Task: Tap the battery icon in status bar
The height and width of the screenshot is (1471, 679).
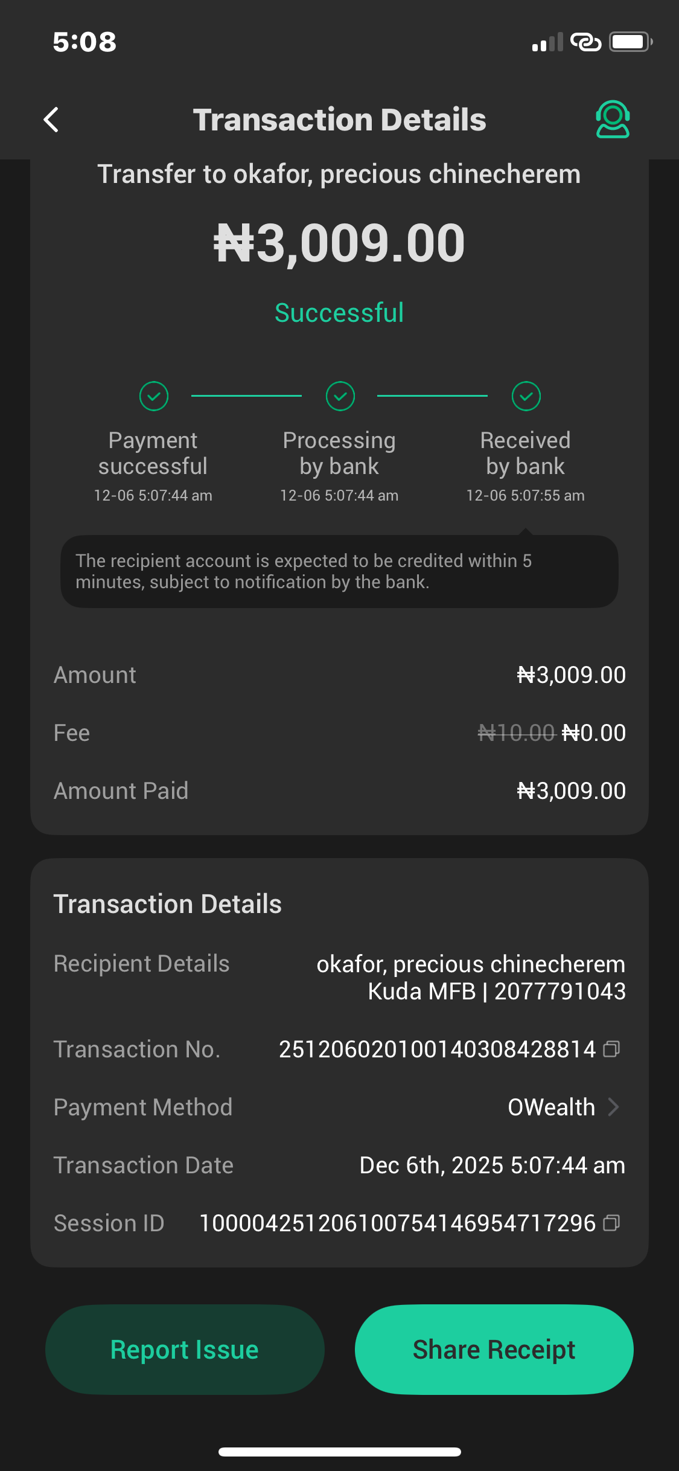Action: click(630, 42)
